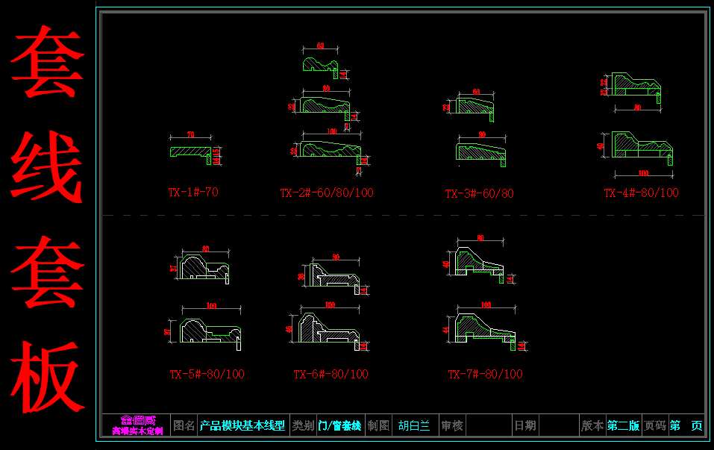The height and width of the screenshot is (450, 714).
Task: Click the TX-7#-80/100 label
Action: point(485,374)
